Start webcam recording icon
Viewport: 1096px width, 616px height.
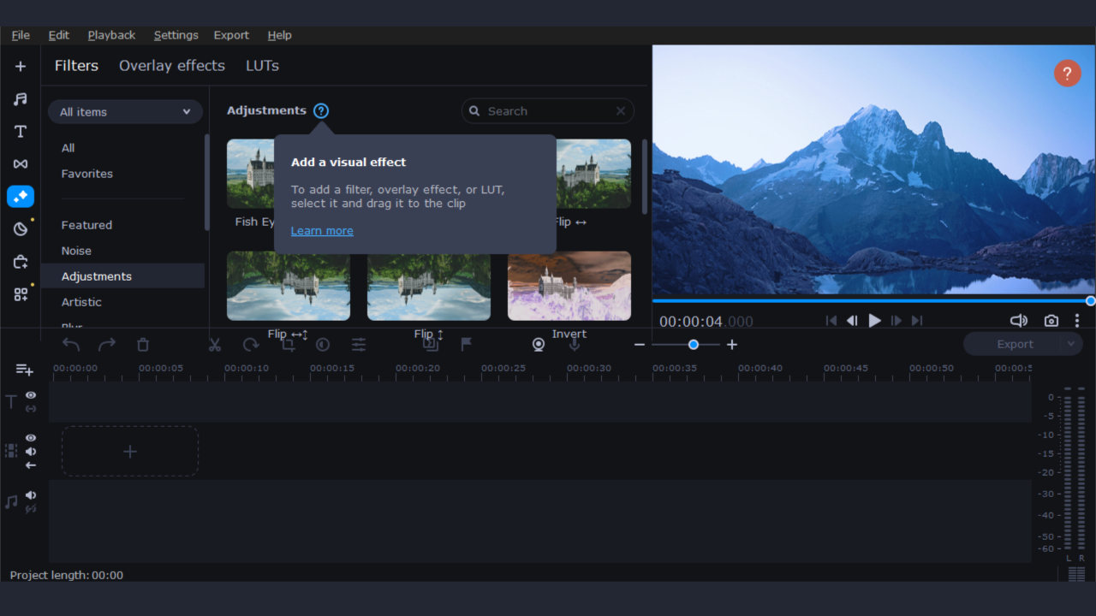click(x=539, y=345)
